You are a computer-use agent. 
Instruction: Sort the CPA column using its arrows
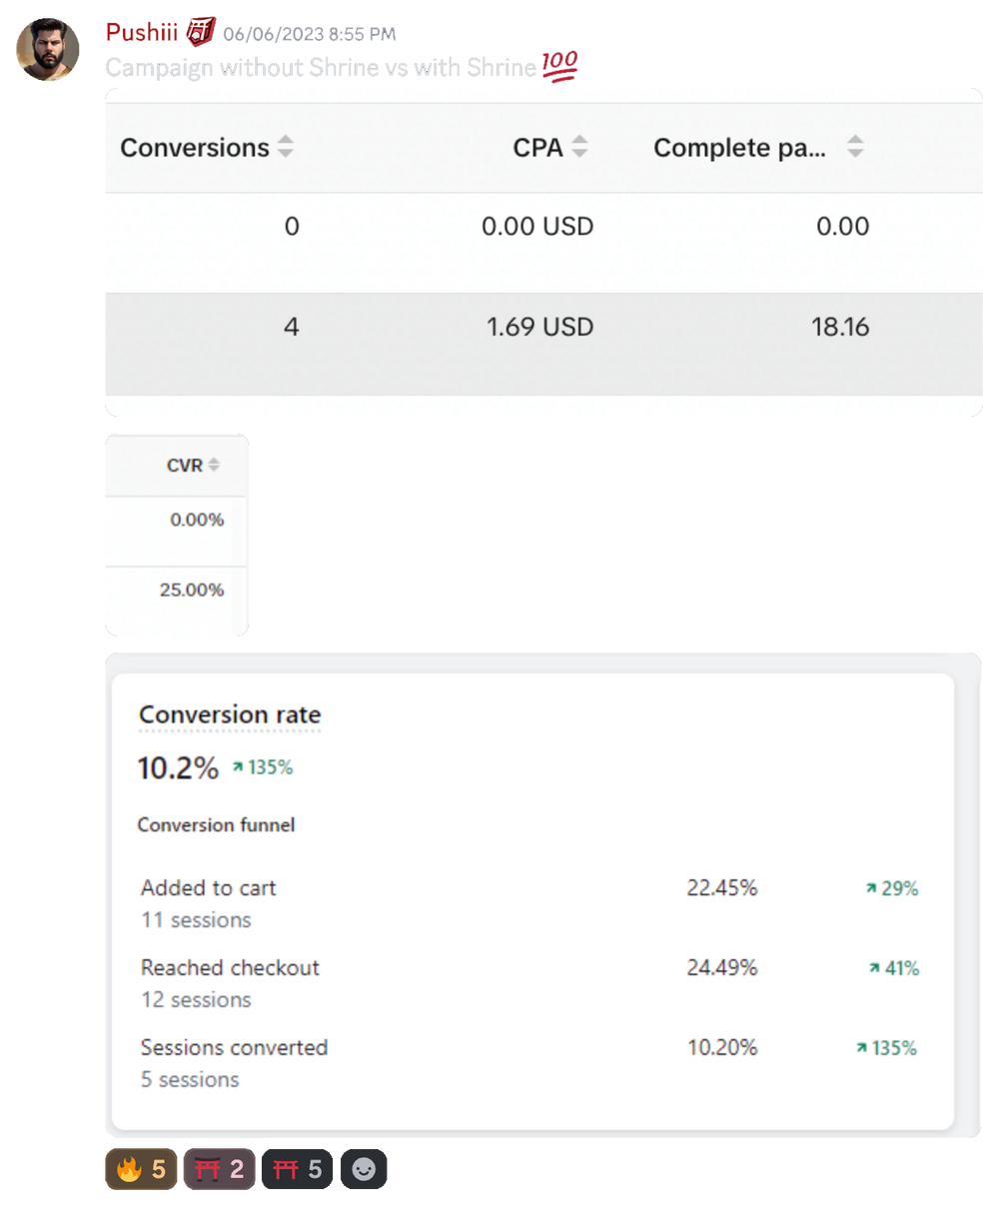tap(579, 147)
